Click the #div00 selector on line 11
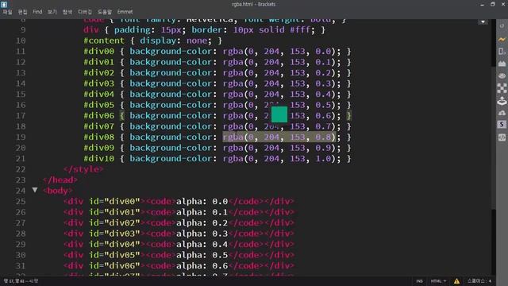Viewport: 508px width, 286px height. point(98,51)
